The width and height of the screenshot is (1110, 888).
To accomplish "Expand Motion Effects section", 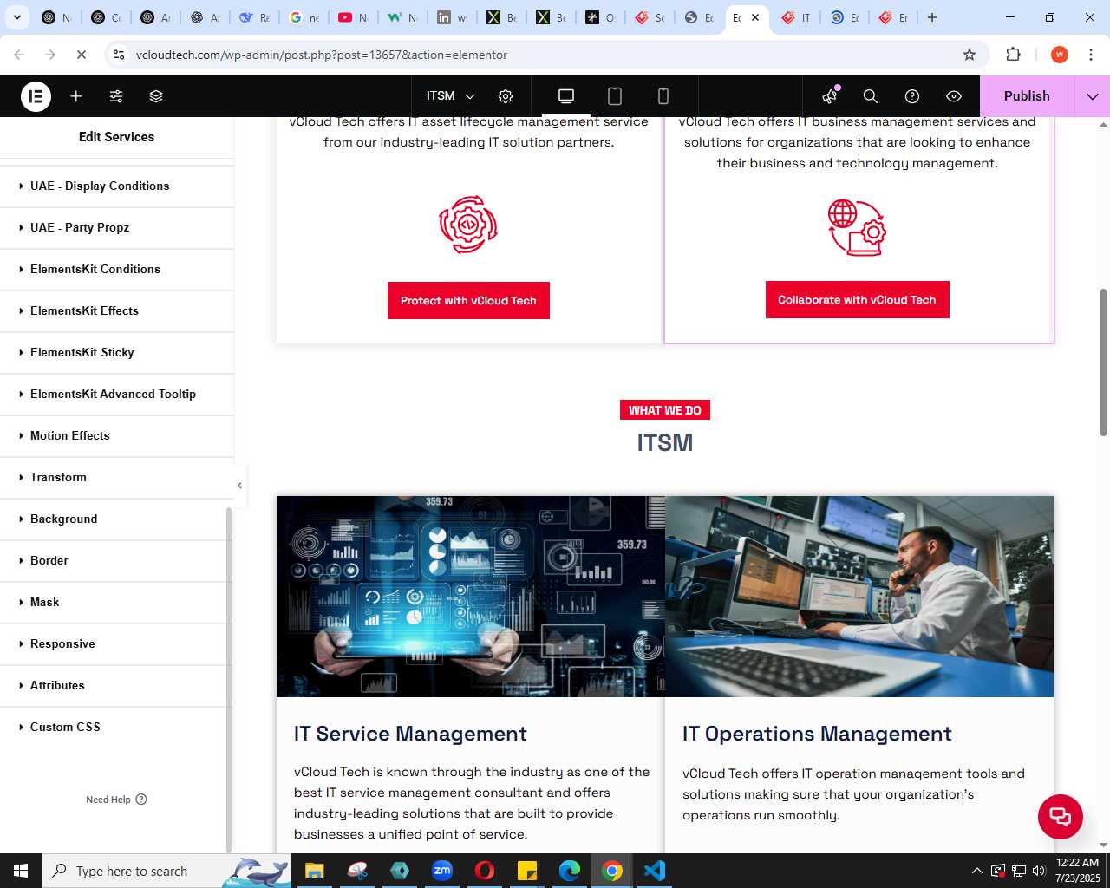I will point(116,435).
